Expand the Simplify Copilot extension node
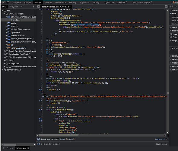 [x=5, y=57]
